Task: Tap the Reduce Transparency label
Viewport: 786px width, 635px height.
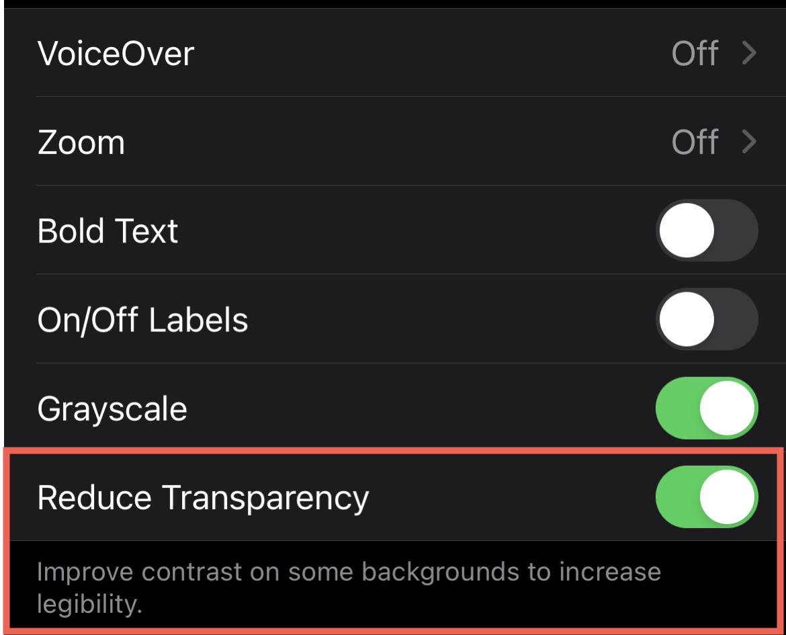Action: coord(204,497)
